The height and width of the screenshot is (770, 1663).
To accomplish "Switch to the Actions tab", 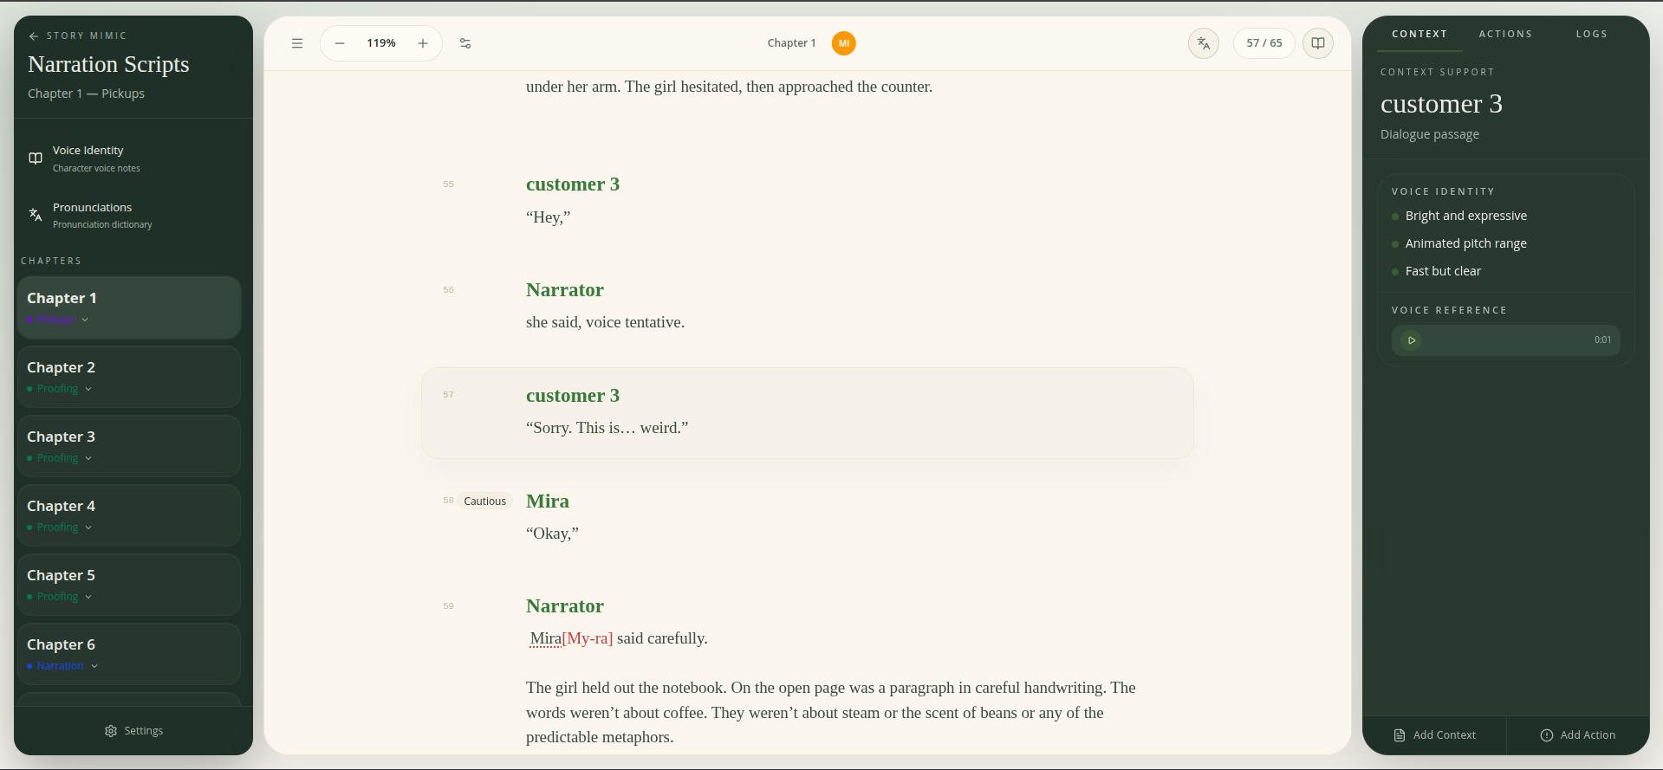I will click(x=1504, y=34).
